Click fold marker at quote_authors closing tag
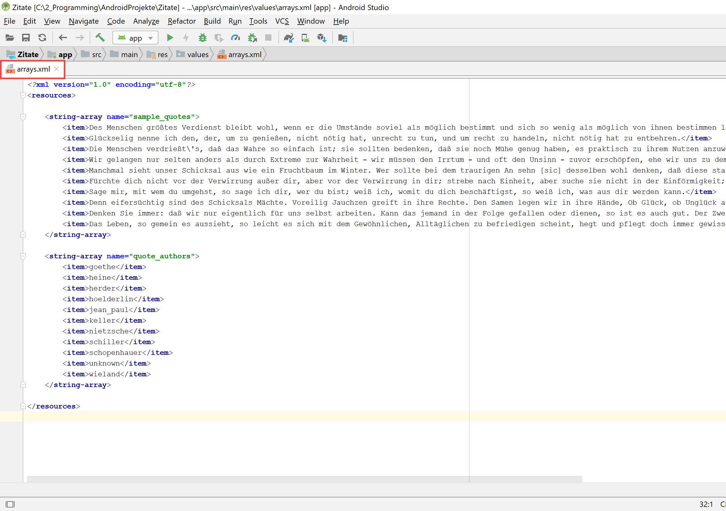Viewport: 726px width, 511px height. point(23,385)
